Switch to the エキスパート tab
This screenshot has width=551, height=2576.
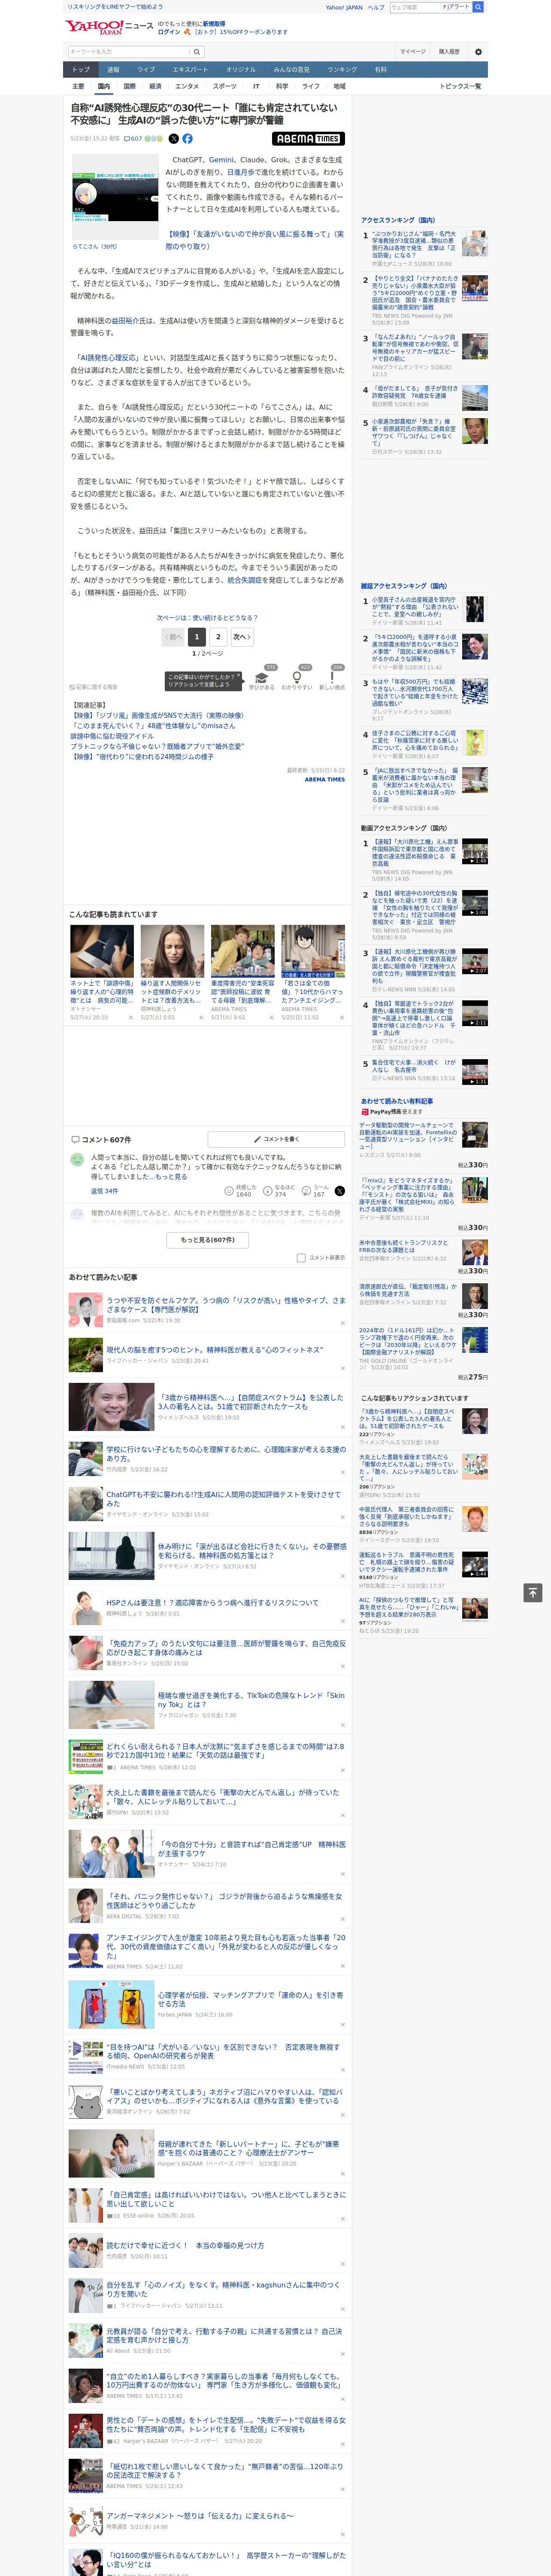tap(190, 69)
